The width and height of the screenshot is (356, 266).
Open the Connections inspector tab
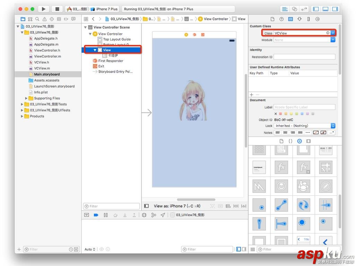tap(318, 19)
